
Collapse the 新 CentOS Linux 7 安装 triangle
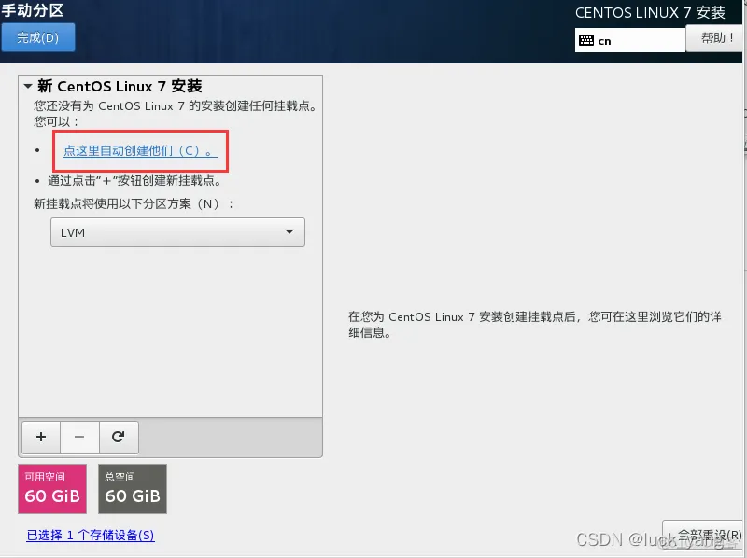(28, 87)
